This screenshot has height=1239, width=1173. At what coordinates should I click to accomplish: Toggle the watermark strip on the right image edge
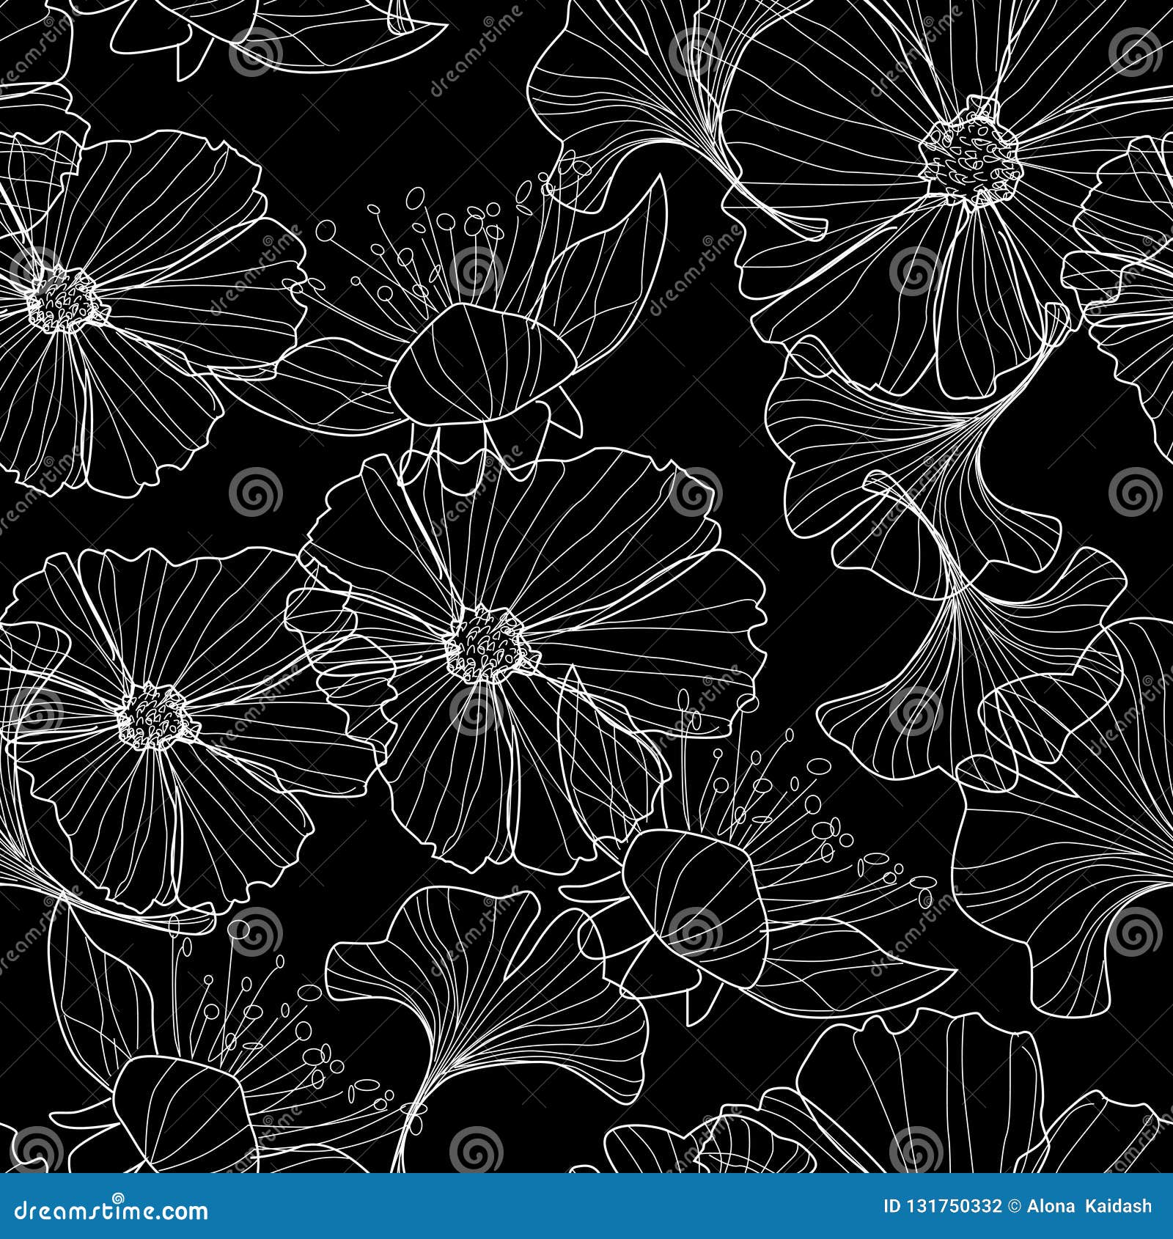[1166, 619]
